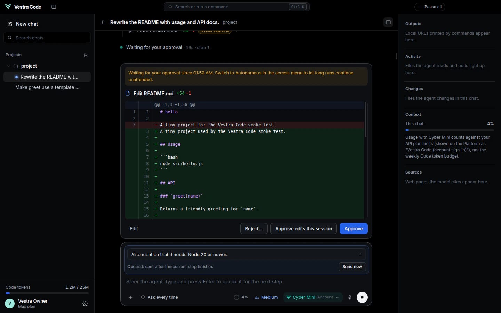Click the Edit link below the diff
Viewport: 501px width, 313px height.
(x=134, y=229)
